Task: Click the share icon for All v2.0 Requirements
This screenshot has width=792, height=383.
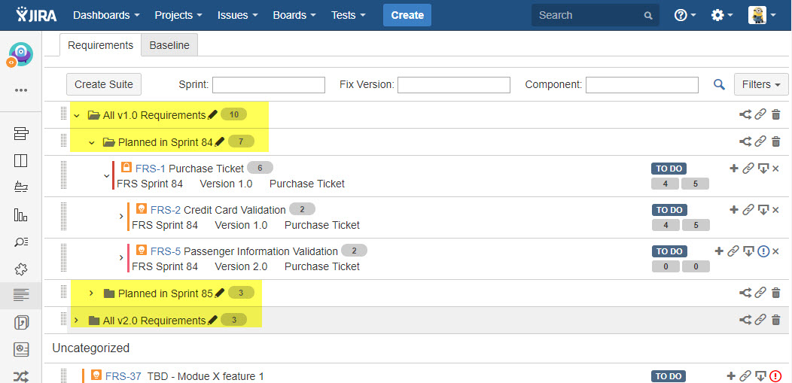Action: pyautogui.click(x=745, y=320)
